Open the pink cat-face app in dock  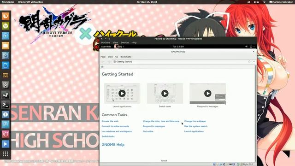click(6, 134)
